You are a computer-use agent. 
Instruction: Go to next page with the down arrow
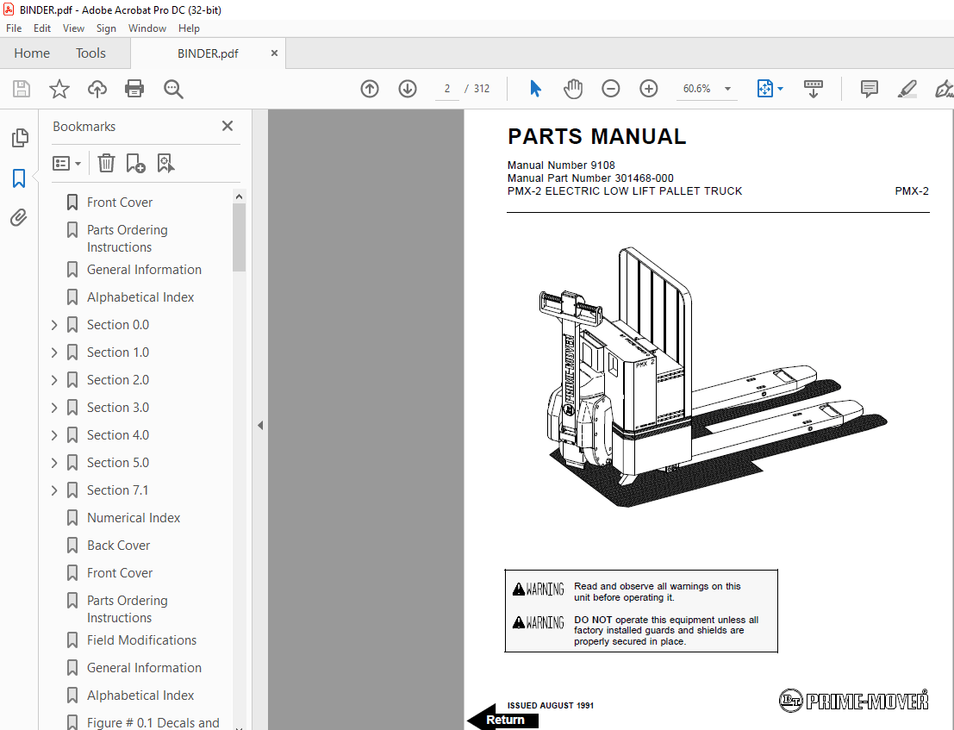pos(407,88)
